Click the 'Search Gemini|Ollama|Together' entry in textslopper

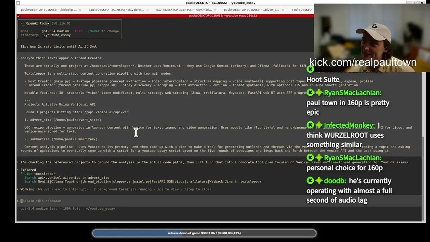point(143,182)
